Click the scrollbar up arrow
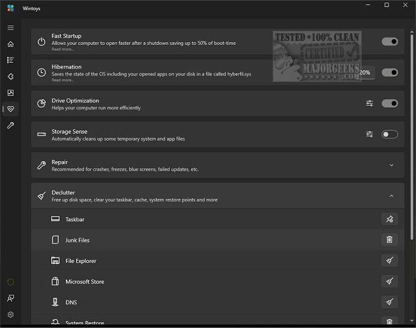 [x=412, y=32]
